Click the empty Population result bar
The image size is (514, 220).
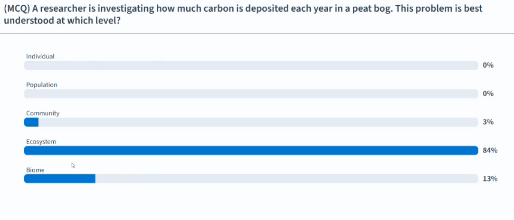251,94
